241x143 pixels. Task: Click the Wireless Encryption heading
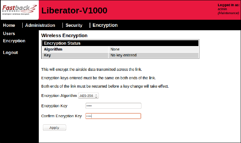64,35
